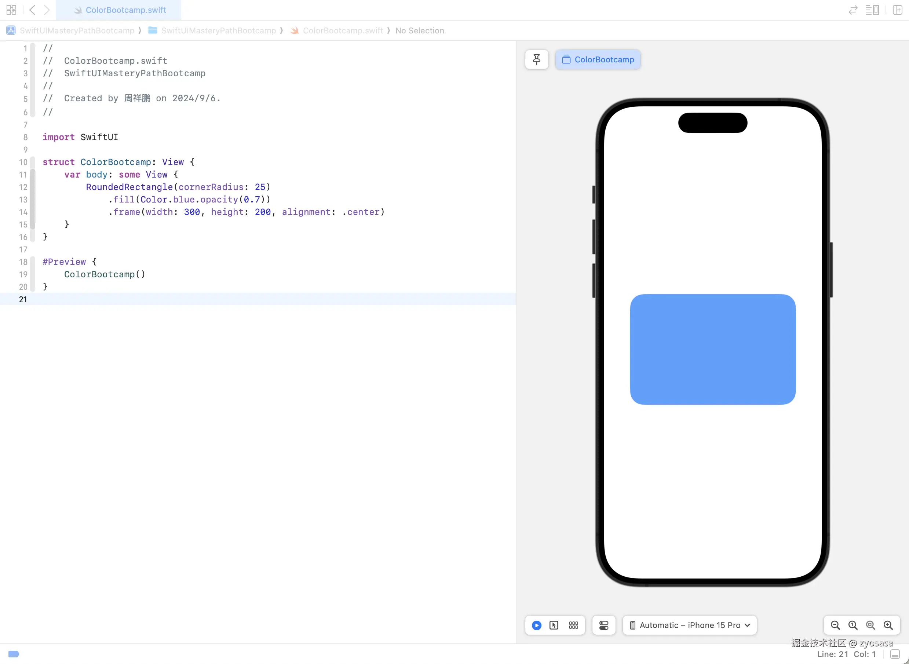Go forward with the right arrow
The image size is (909, 664).
pyautogui.click(x=47, y=10)
